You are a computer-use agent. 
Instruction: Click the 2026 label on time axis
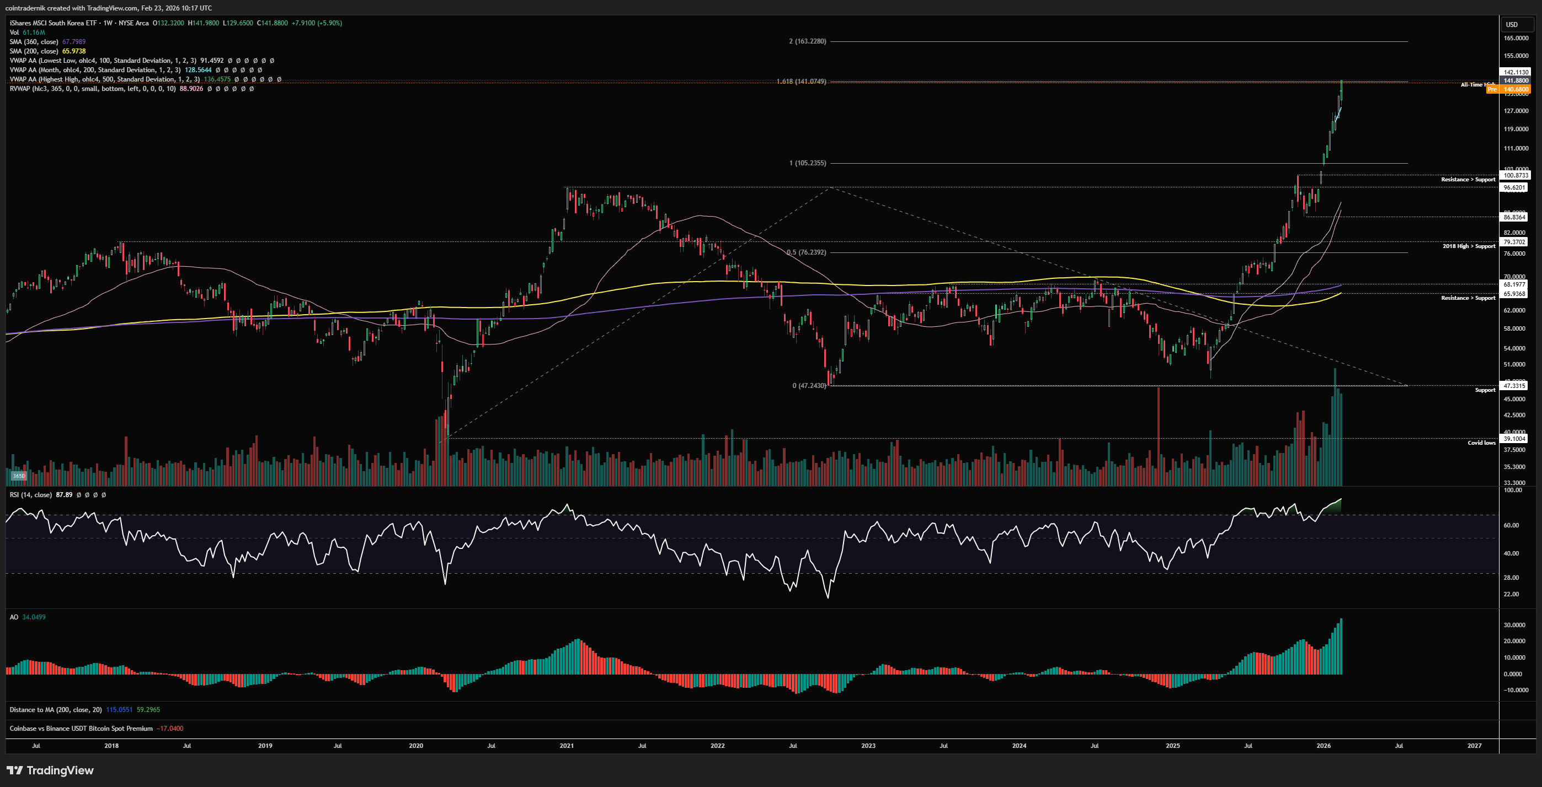click(x=1324, y=746)
